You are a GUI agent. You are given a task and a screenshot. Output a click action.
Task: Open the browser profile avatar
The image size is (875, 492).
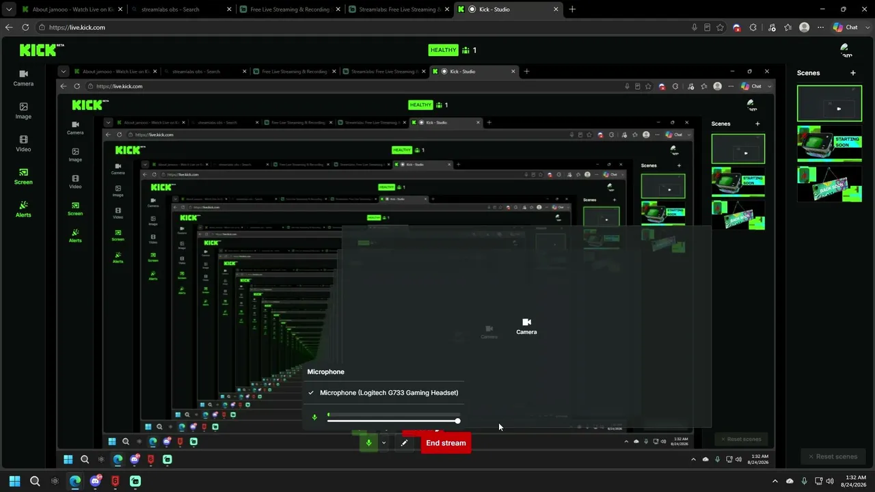coord(805,27)
